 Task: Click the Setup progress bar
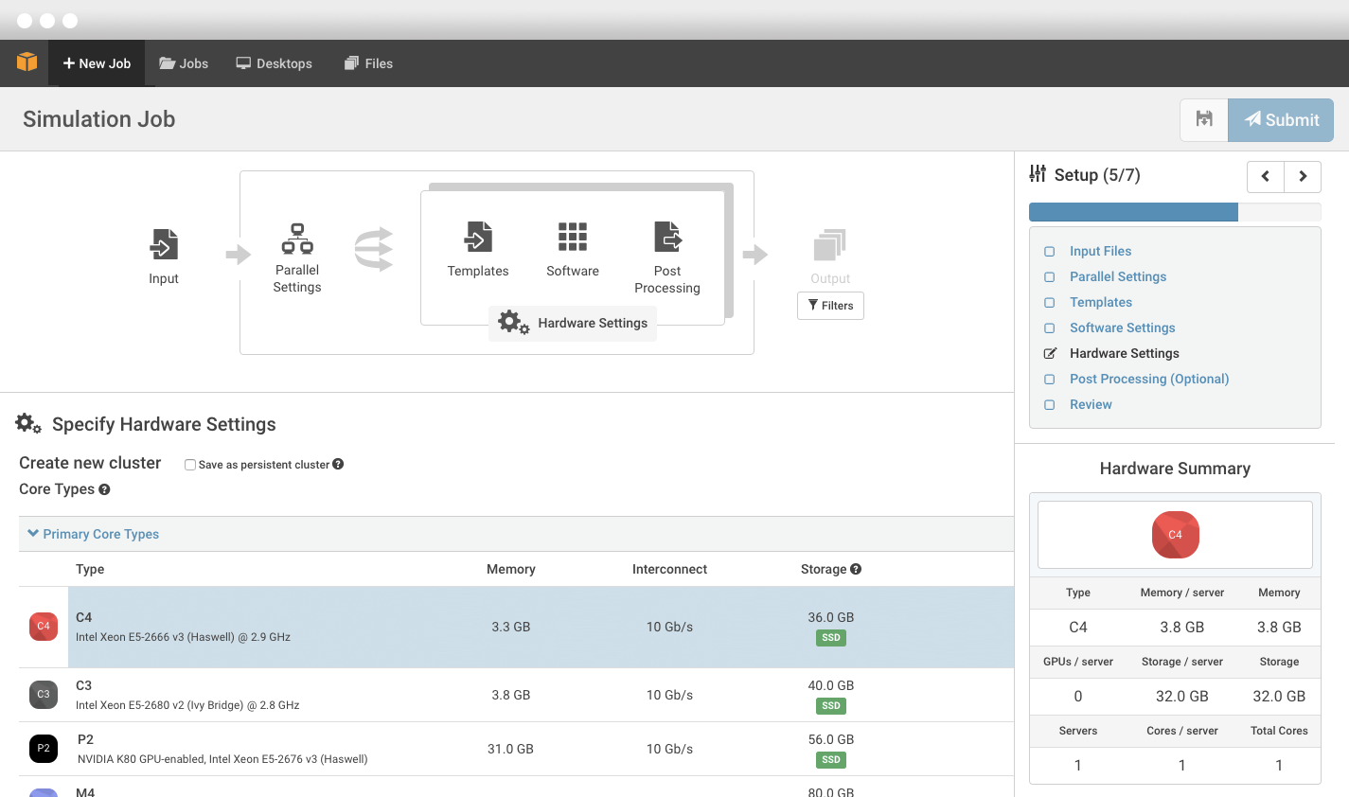point(1175,212)
